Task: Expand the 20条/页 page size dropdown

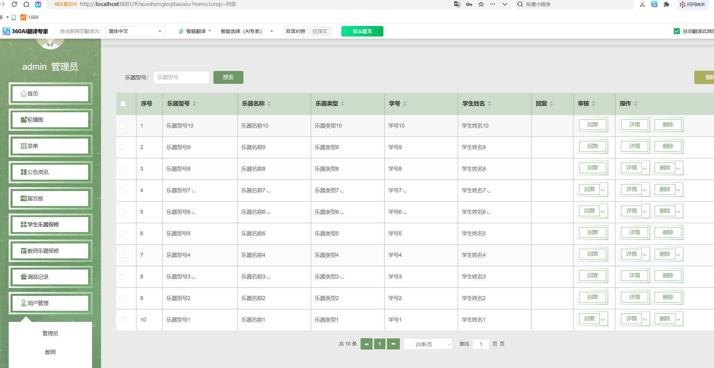Action: click(x=428, y=344)
